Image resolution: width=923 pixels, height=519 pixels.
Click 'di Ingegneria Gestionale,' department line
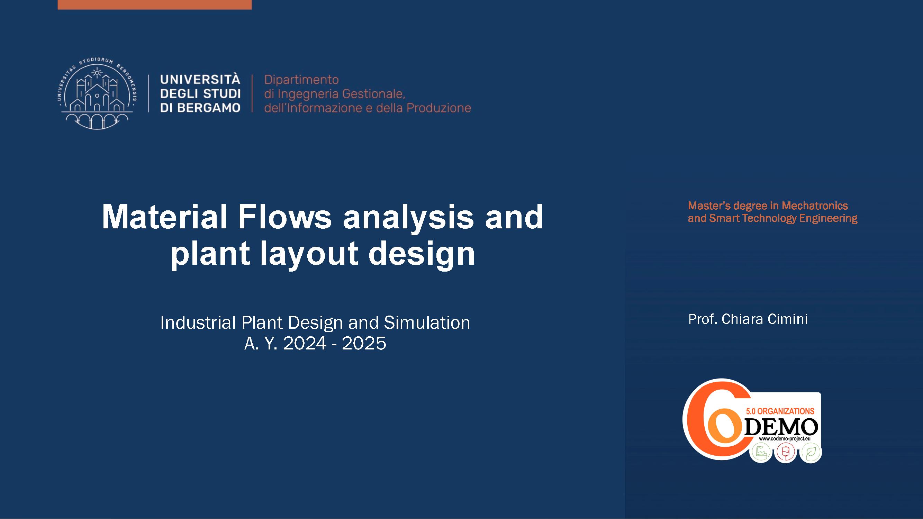point(335,94)
